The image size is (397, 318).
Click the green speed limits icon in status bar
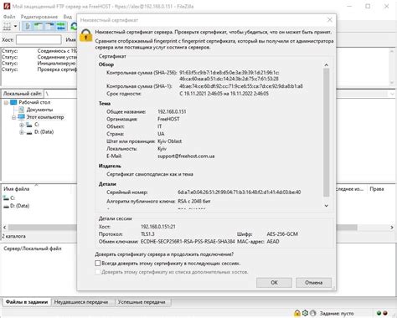point(305,313)
